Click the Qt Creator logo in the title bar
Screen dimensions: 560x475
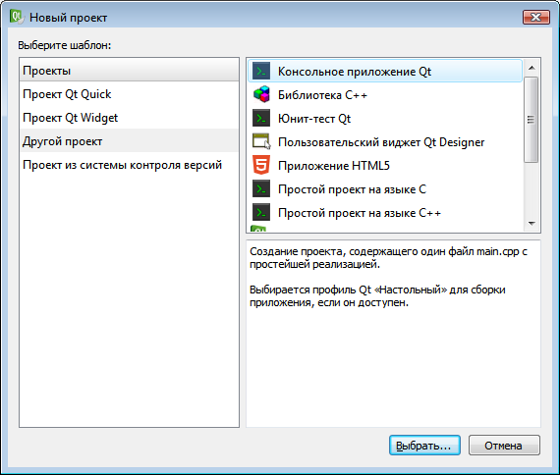click(x=17, y=17)
